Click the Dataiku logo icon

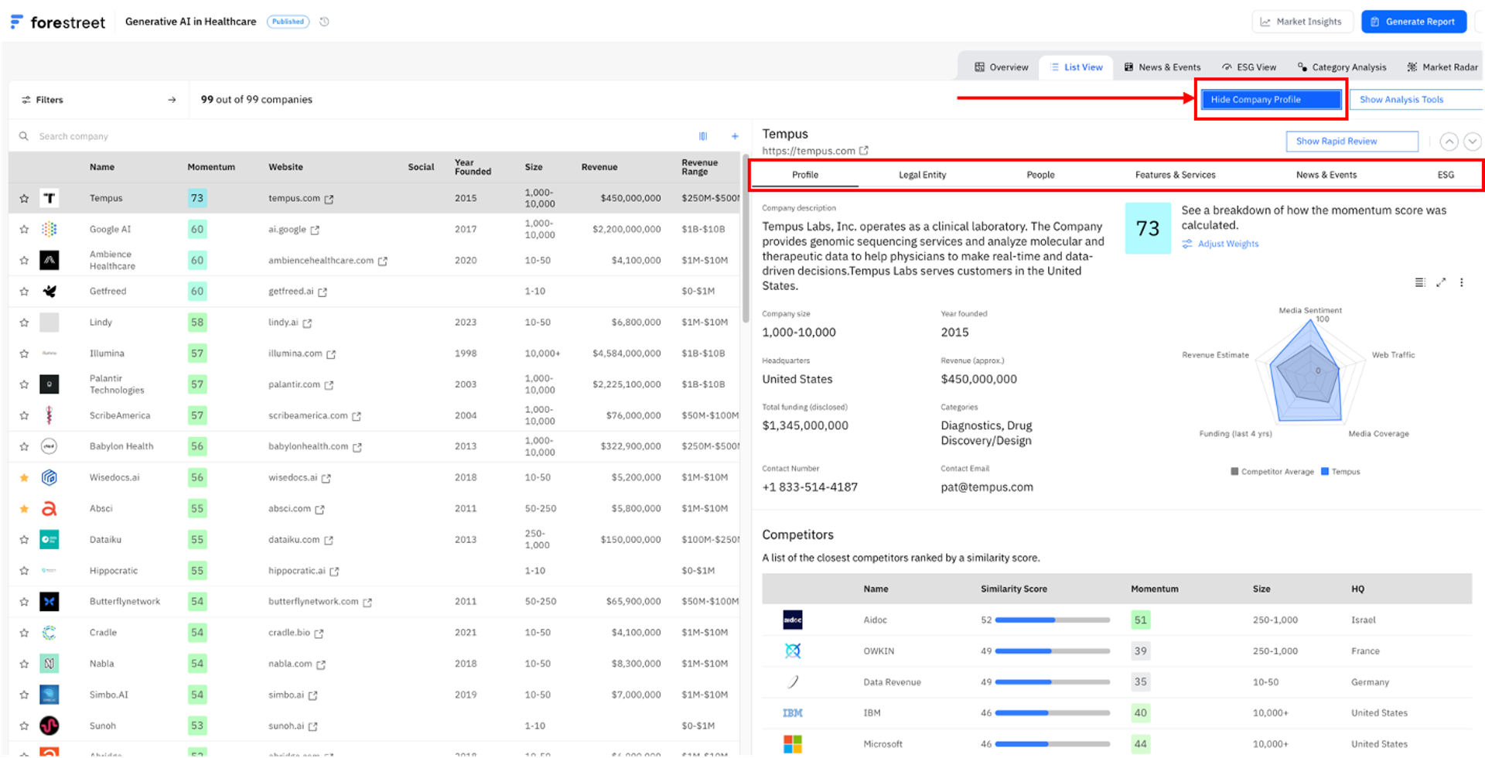point(49,539)
